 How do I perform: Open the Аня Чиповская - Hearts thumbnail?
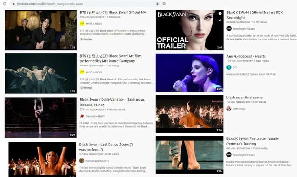coord(190,73)
